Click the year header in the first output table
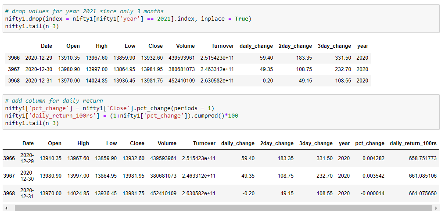Image resolution: width=445 pixels, height=211 pixels. pyautogui.click(x=362, y=46)
